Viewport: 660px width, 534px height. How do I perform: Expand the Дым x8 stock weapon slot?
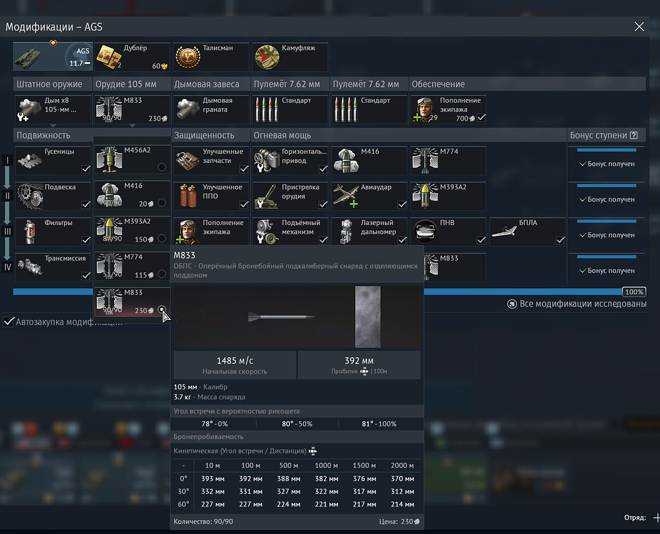53,109
